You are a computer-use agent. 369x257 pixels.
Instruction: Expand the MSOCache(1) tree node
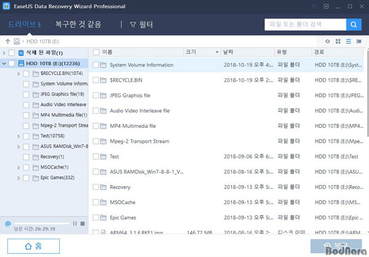coord(18,168)
